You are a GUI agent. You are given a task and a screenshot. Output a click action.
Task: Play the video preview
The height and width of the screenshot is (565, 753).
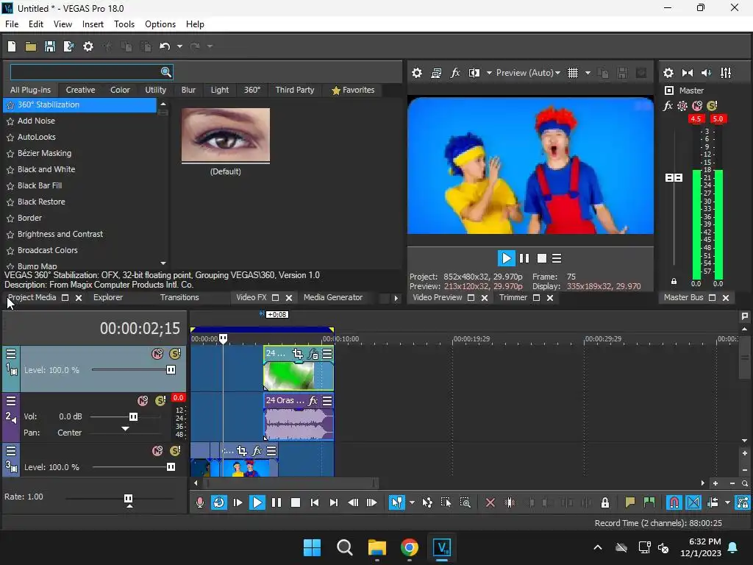point(506,258)
